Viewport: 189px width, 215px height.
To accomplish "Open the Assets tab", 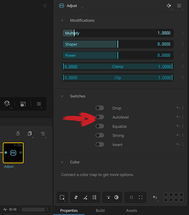I will (131, 211).
